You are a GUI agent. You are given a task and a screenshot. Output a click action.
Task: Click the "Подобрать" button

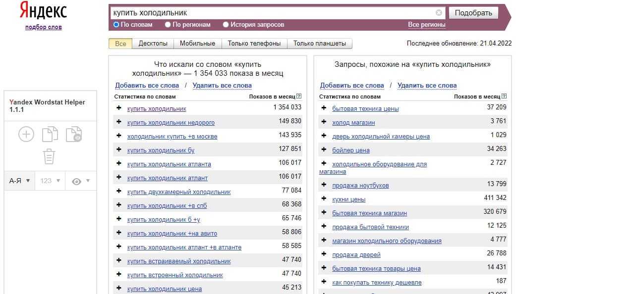coord(473,13)
